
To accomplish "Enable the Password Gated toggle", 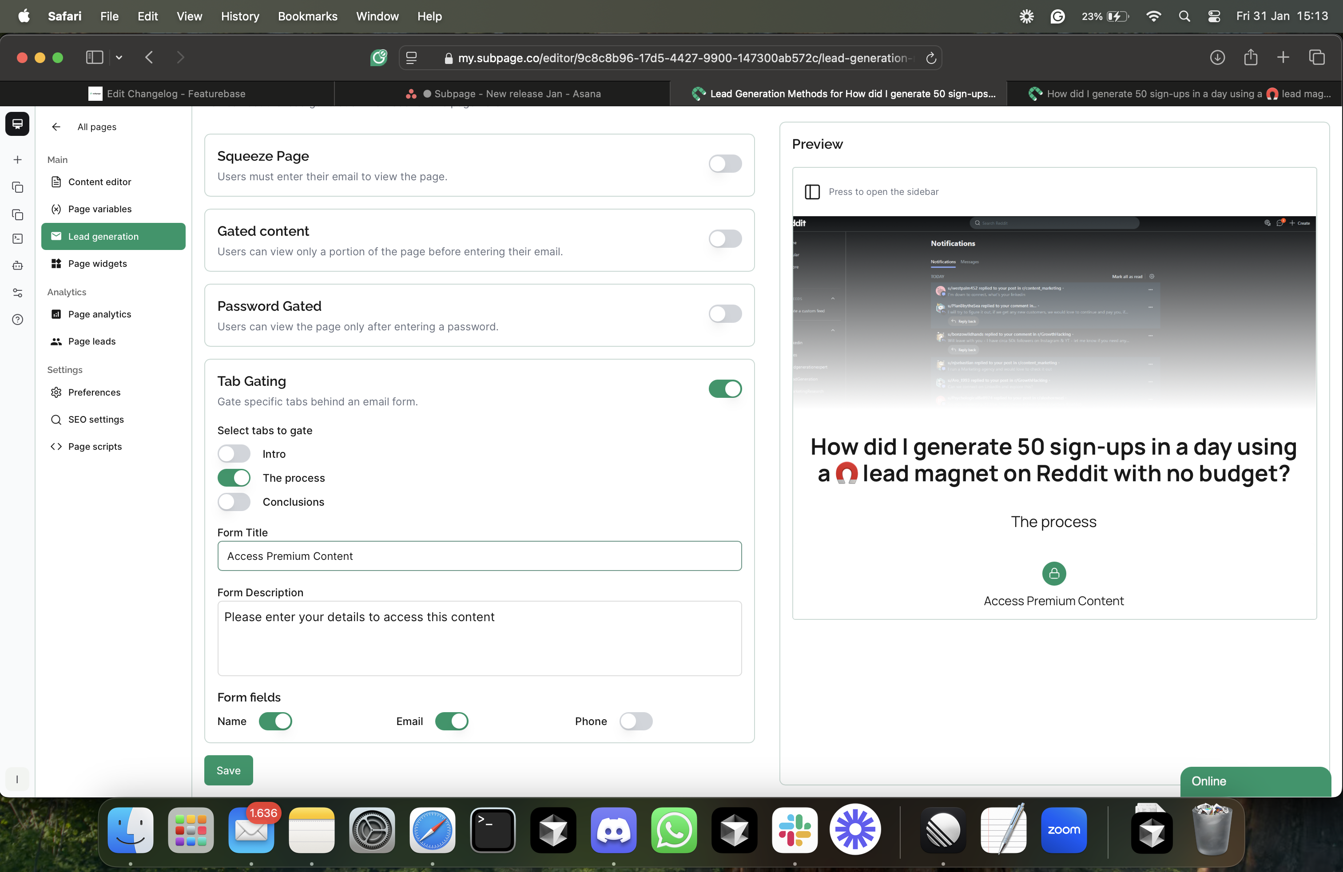I will 725,313.
